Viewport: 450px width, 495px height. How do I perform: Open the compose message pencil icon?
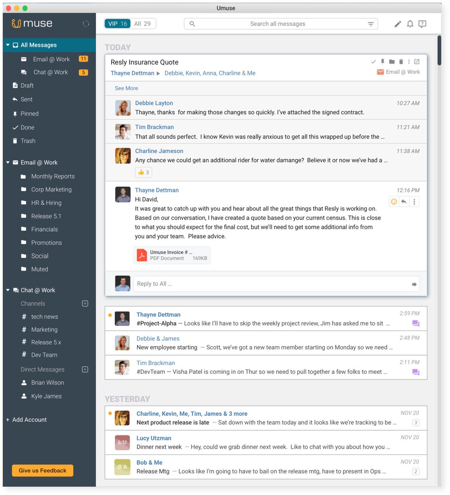click(x=397, y=24)
